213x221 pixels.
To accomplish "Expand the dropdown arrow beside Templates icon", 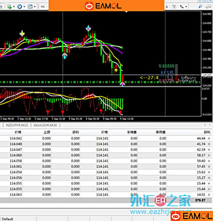I will [x=35, y=7].
